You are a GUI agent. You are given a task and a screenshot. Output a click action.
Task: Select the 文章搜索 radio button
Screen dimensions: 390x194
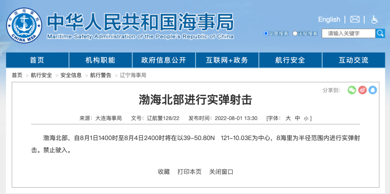click(x=266, y=33)
